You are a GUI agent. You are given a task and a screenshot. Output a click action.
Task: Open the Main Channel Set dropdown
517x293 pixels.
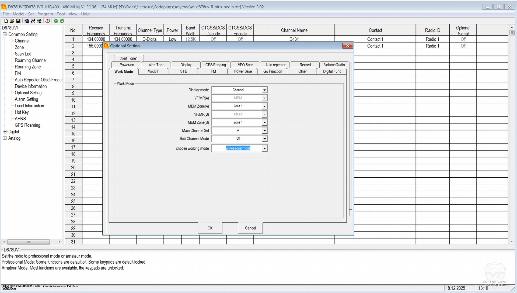tap(264, 130)
